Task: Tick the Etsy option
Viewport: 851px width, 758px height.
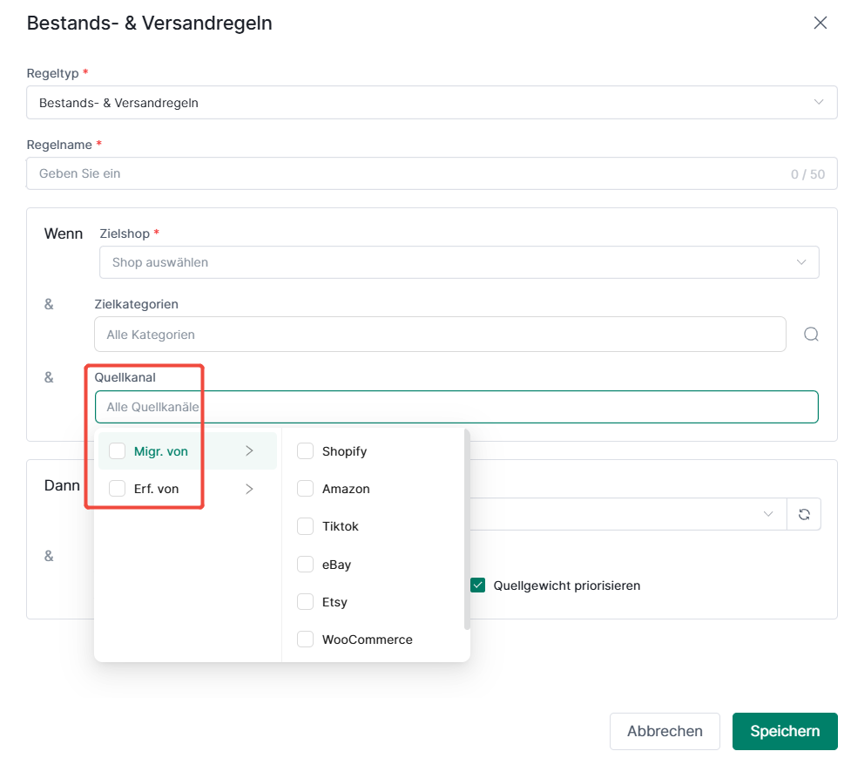Action: click(x=305, y=602)
